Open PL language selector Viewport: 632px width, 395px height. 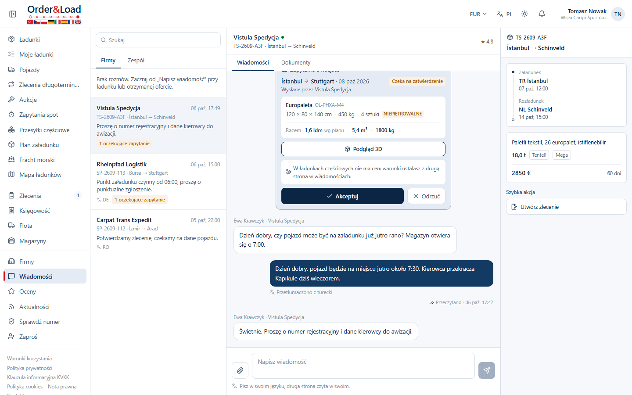(x=504, y=14)
